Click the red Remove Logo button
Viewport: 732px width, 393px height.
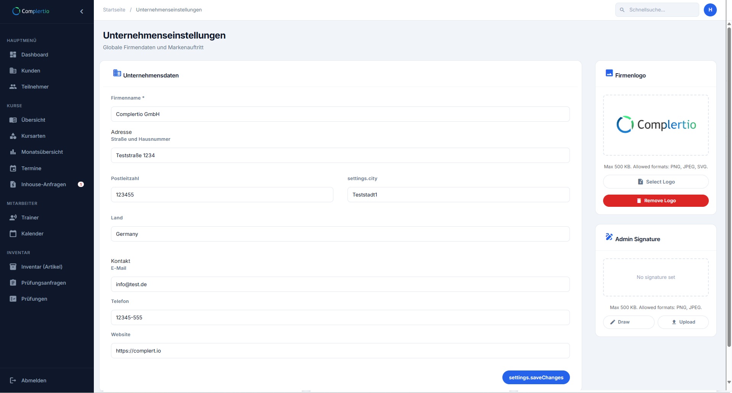(x=656, y=201)
